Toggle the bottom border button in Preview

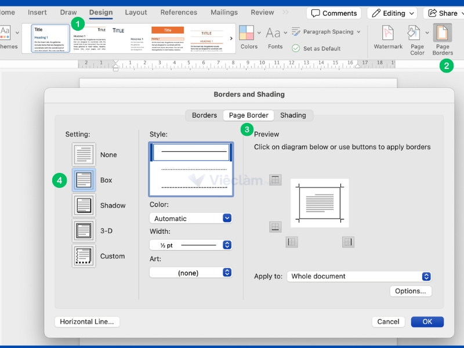[275, 227]
